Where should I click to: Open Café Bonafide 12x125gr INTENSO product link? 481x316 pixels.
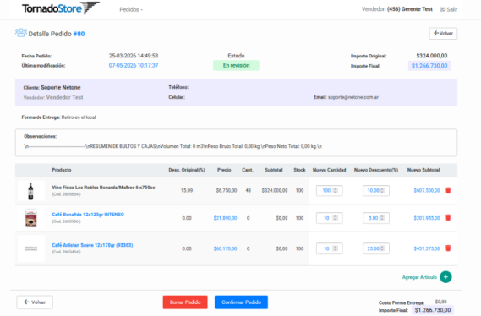[x=88, y=215]
